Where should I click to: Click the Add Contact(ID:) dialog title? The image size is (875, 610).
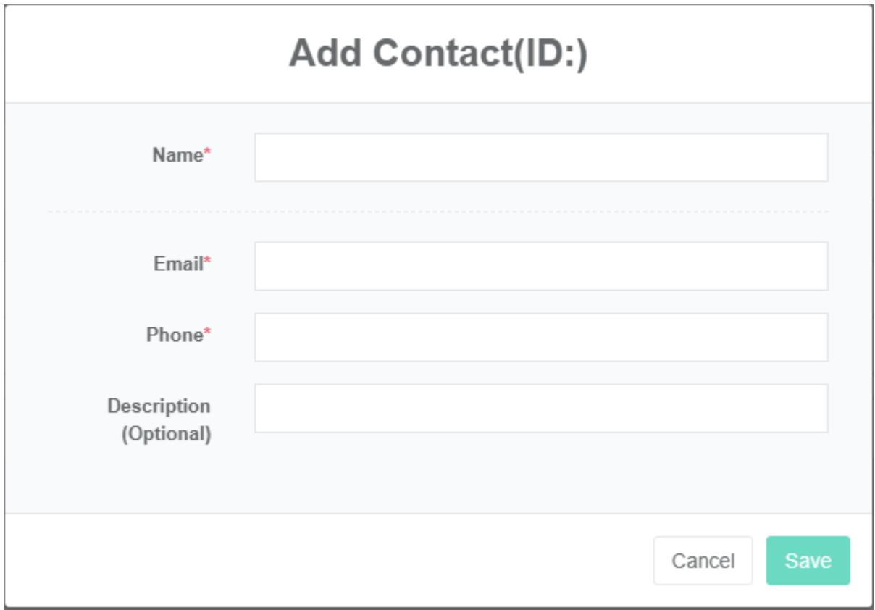point(437,54)
